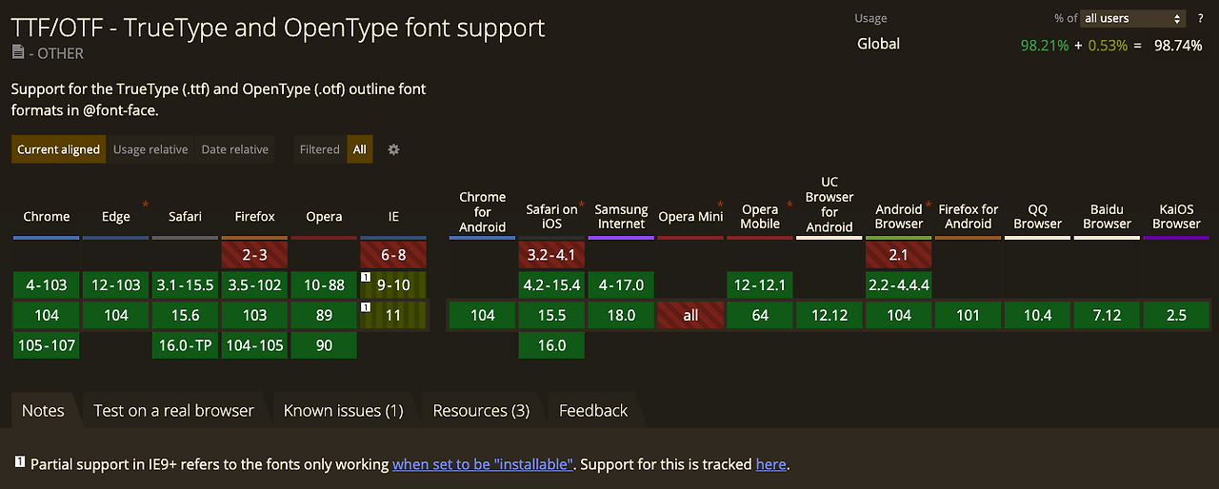Screen dimensions: 1219x489
Task: Click the document icon beside OTHER
Action: tap(18, 53)
